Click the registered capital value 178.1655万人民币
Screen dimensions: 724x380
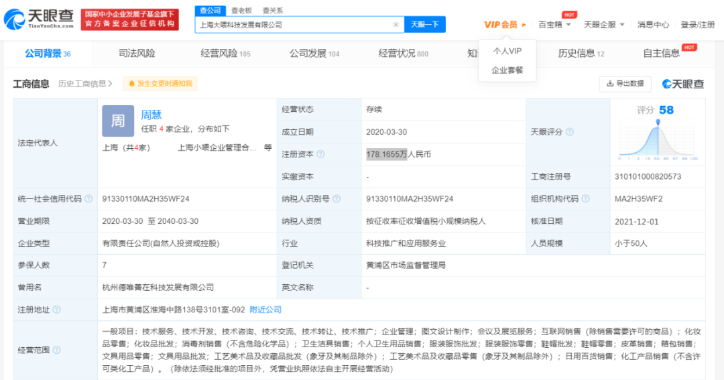pyautogui.click(x=398, y=154)
